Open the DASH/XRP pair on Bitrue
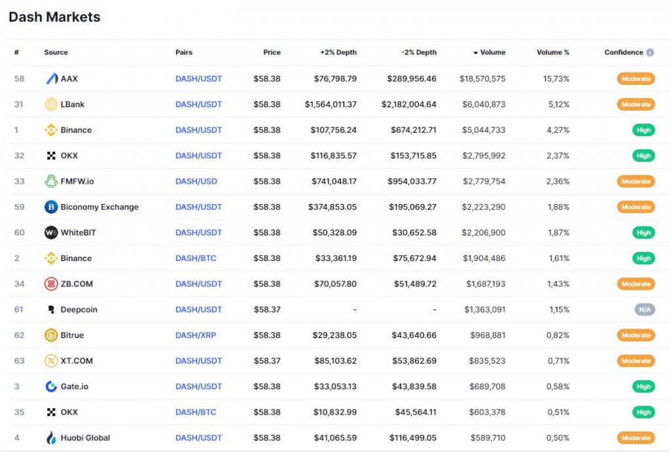670x452 pixels. tap(198, 335)
